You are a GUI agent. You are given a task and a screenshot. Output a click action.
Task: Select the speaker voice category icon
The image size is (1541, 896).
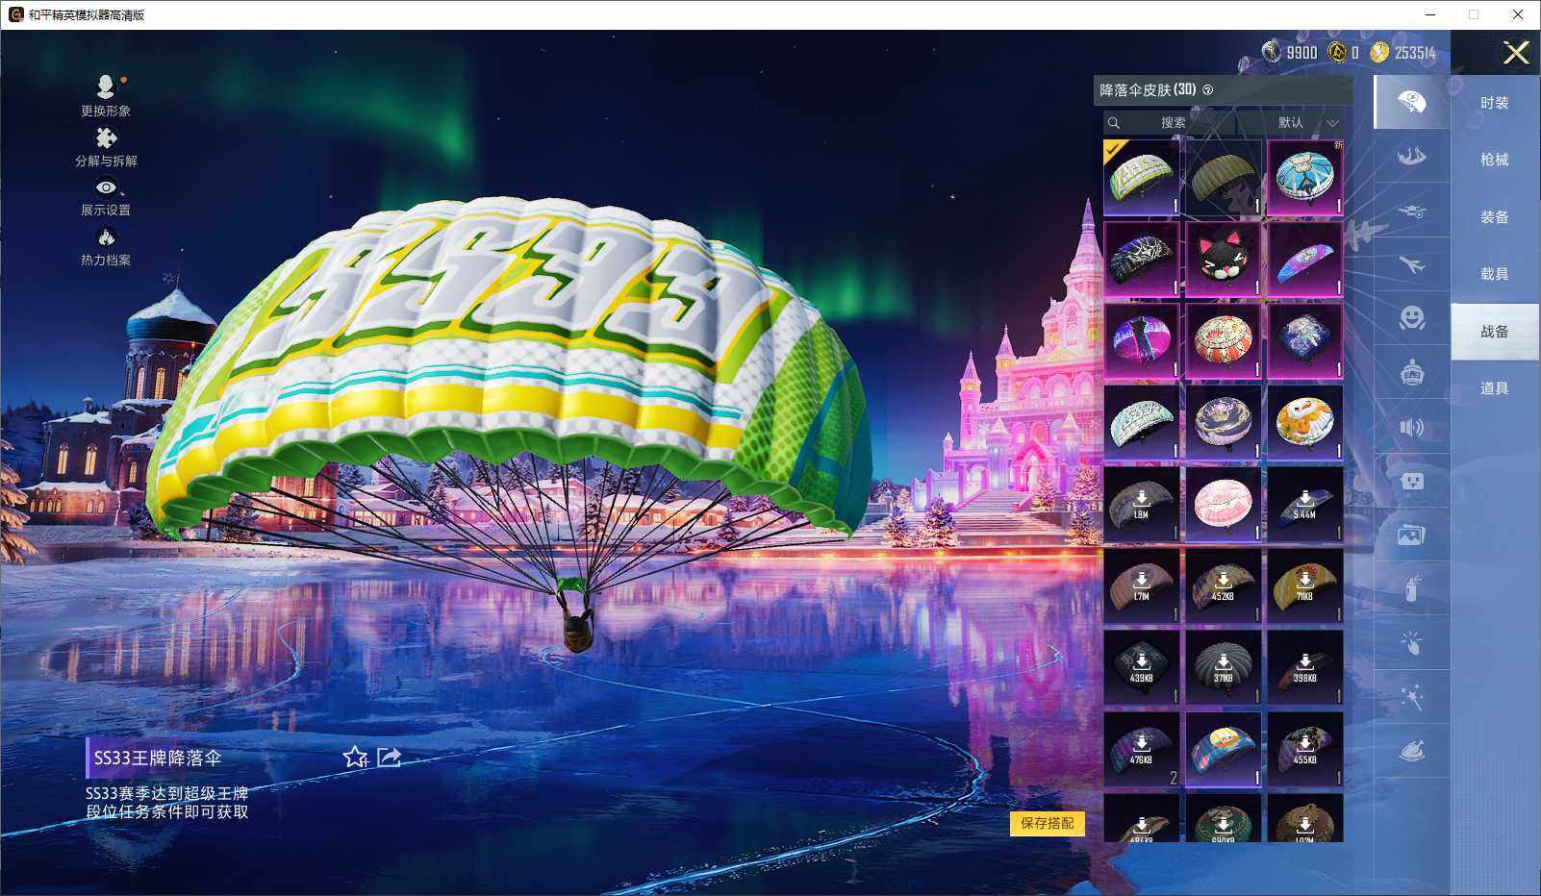[x=1411, y=427]
